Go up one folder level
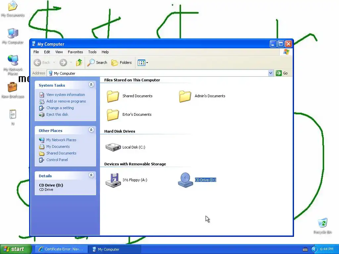 tap(79, 63)
